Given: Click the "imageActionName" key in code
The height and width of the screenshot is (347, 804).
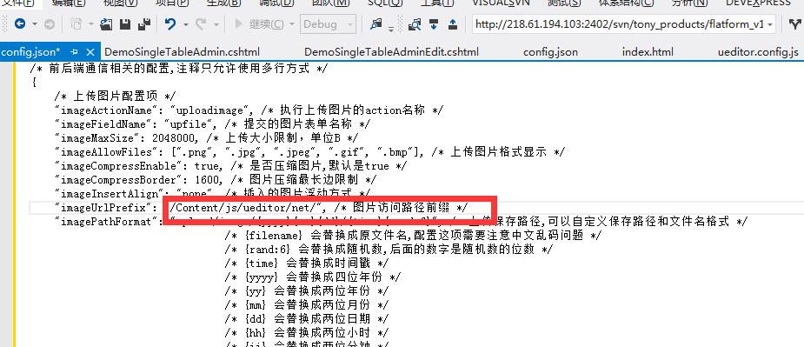Looking at the screenshot, I should (106, 110).
